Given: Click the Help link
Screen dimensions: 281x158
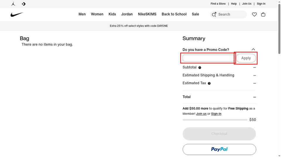Looking at the screenshot, I should click(x=234, y=4).
